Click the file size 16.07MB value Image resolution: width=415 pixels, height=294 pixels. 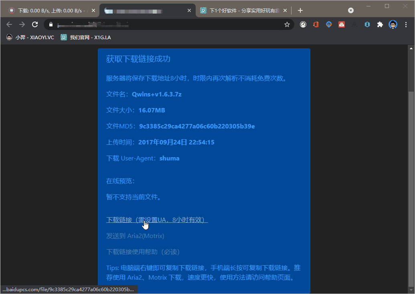click(152, 110)
